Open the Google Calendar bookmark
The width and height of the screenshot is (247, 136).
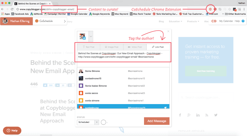77,14
